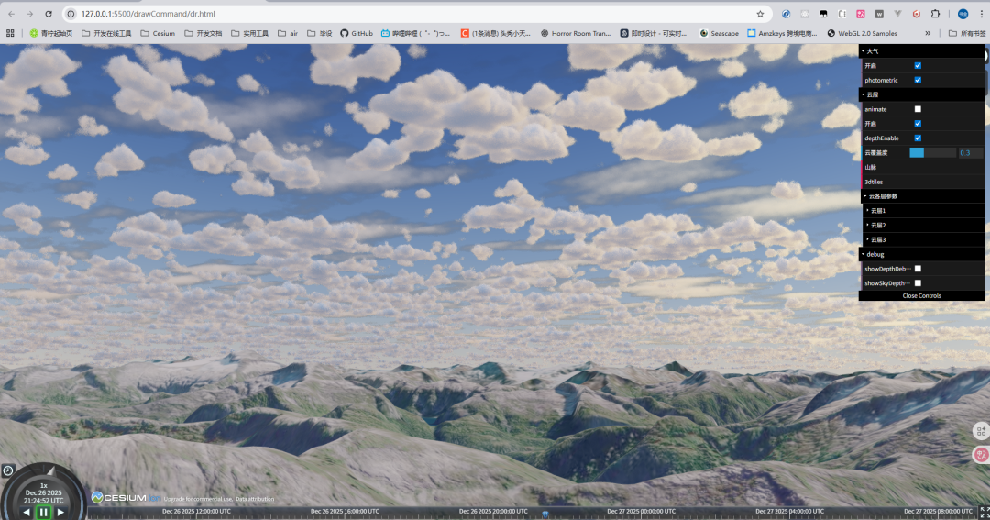
Task: Click the red shield extension icon
Action: click(x=916, y=13)
